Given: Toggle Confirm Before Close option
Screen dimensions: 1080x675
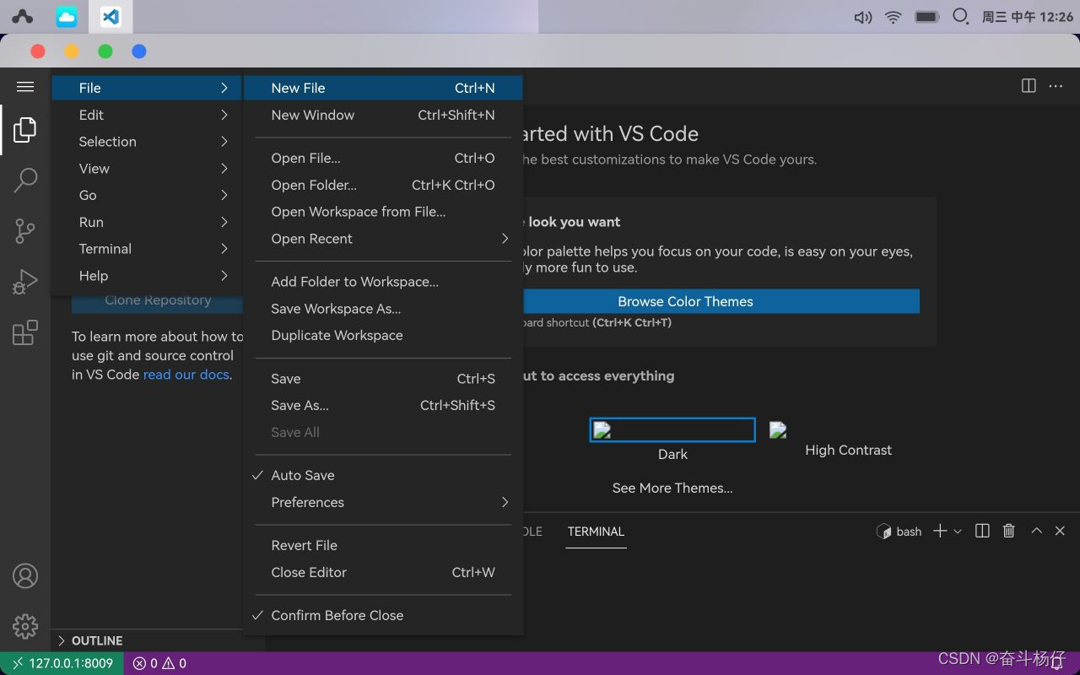Looking at the screenshot, I should click(x=337, y=615).
